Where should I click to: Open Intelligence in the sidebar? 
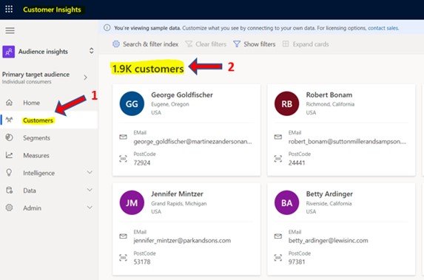point(39,173)
